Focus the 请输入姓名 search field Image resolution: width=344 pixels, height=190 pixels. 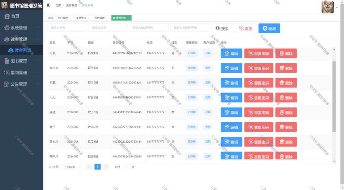(108, 28)
